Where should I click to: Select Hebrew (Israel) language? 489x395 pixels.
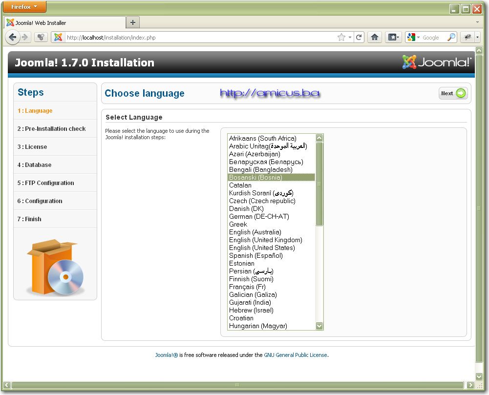(271, 310)
